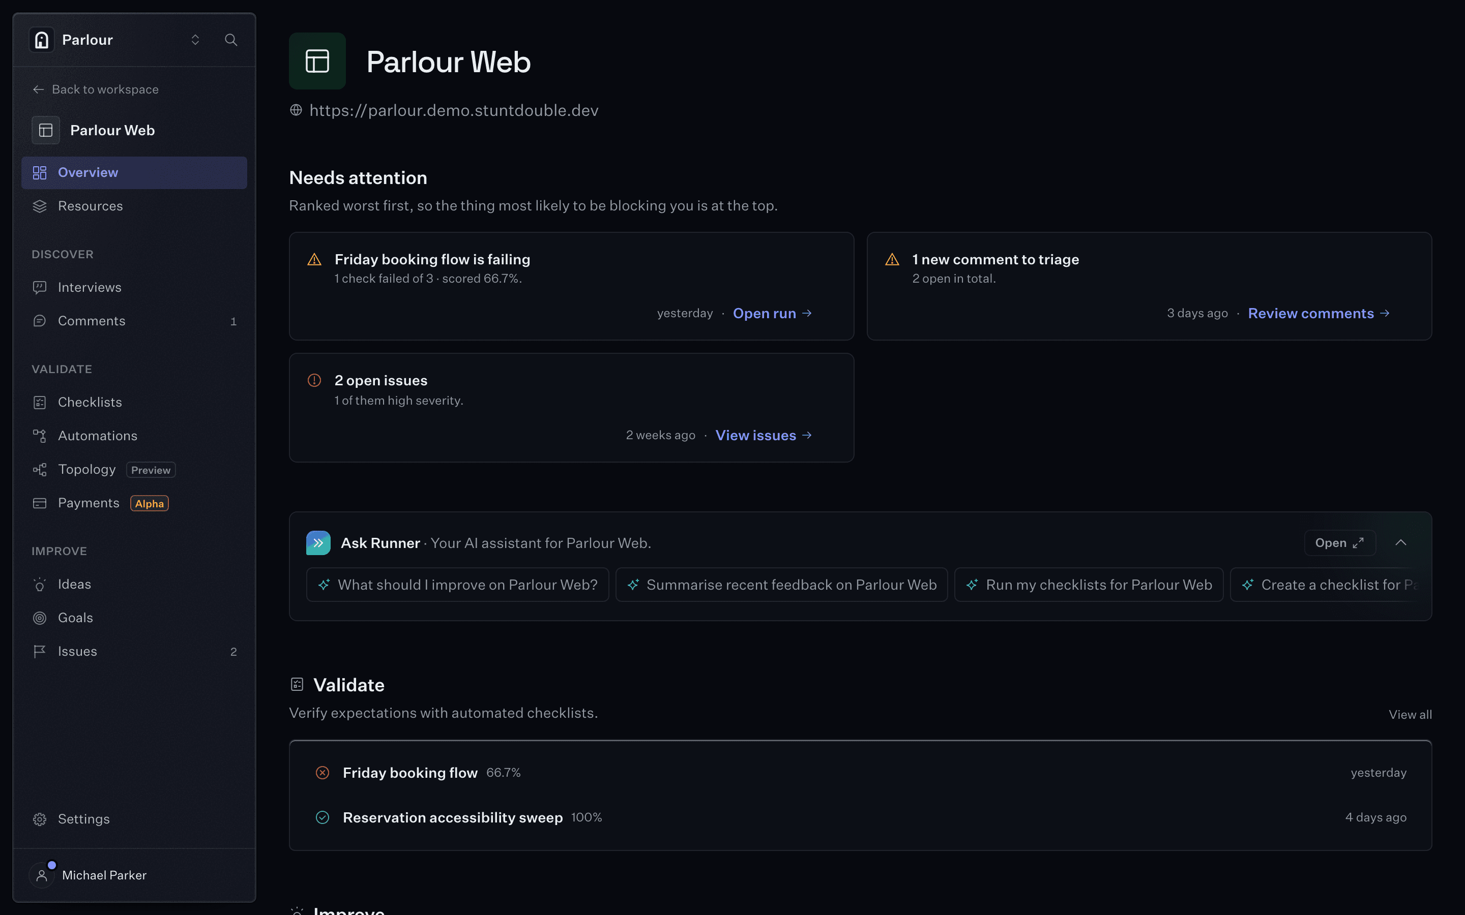The width and height of the screenshot is (1465, 915).
Task: Click failed status icon on Friday booking flow
Action: (323, 773)
